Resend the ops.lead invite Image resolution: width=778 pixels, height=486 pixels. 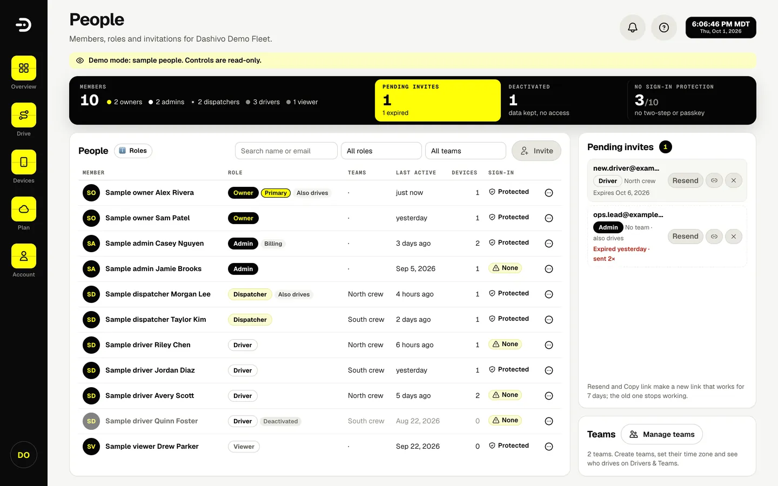tap(685, 237)
